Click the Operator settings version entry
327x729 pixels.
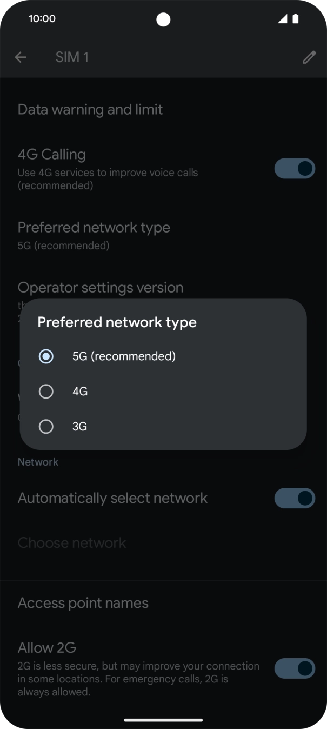[x=101, y=287]
